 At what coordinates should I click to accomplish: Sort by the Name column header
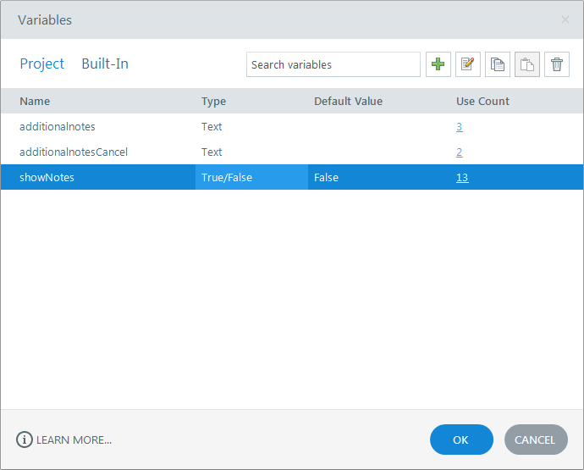tap(35, 101)
